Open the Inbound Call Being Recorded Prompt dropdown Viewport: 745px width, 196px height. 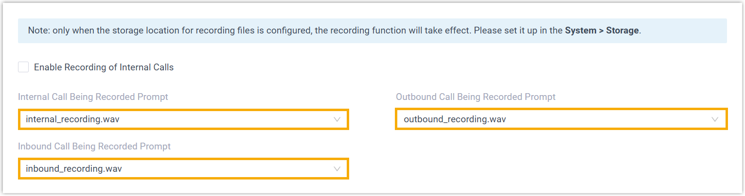click(x=183, y=169)
